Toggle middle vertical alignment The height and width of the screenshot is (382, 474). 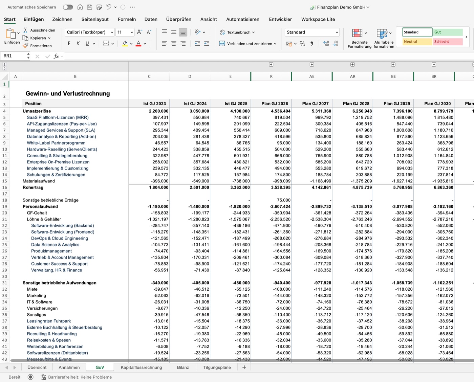click(x=174, y=32)
